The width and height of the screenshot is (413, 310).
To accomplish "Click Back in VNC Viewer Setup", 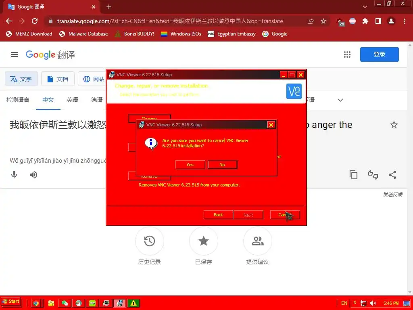I will 218,215.
